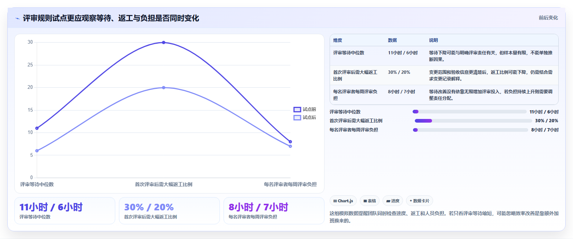Toggle the 试点前 legend entry
This screenshot has width=573, height=239.
click(305, 109)
